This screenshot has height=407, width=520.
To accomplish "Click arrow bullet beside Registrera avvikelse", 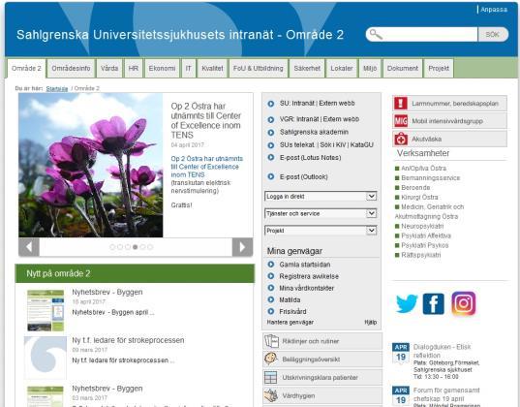I will coord(271,276).
